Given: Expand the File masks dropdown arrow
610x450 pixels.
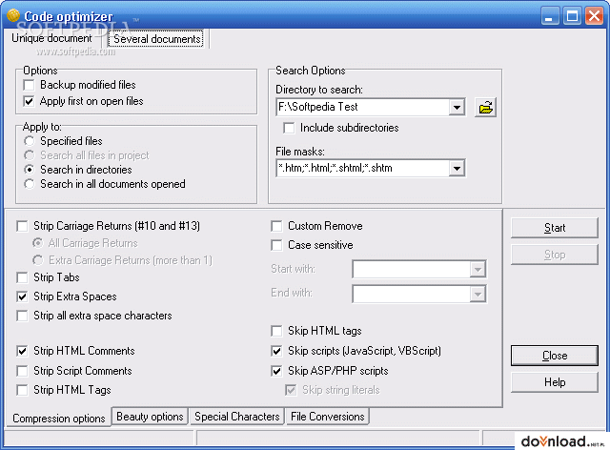Looking at the screenshot, I should tap(457, 168).
